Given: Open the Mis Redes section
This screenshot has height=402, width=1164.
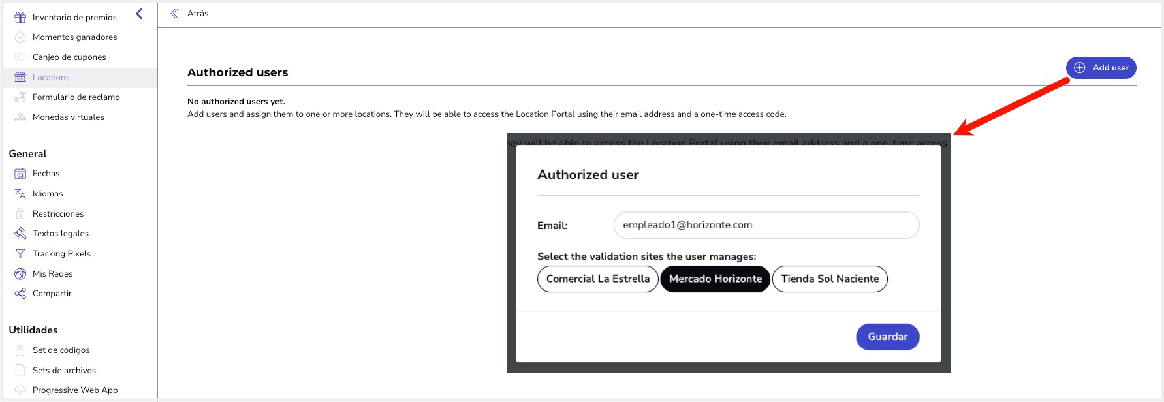Looking at the screenshot, I should point(52,274).
